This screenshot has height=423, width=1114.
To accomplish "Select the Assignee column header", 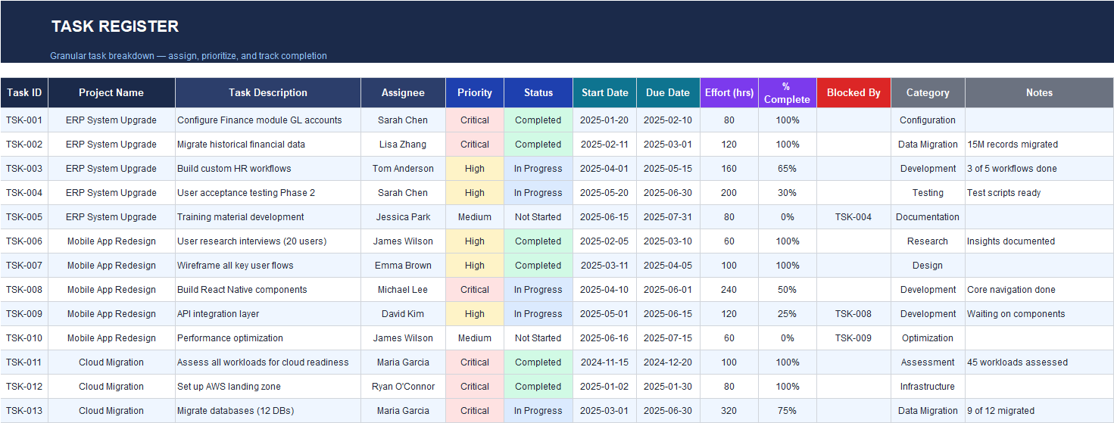I will pyautogui.click(x=403, y=92).
